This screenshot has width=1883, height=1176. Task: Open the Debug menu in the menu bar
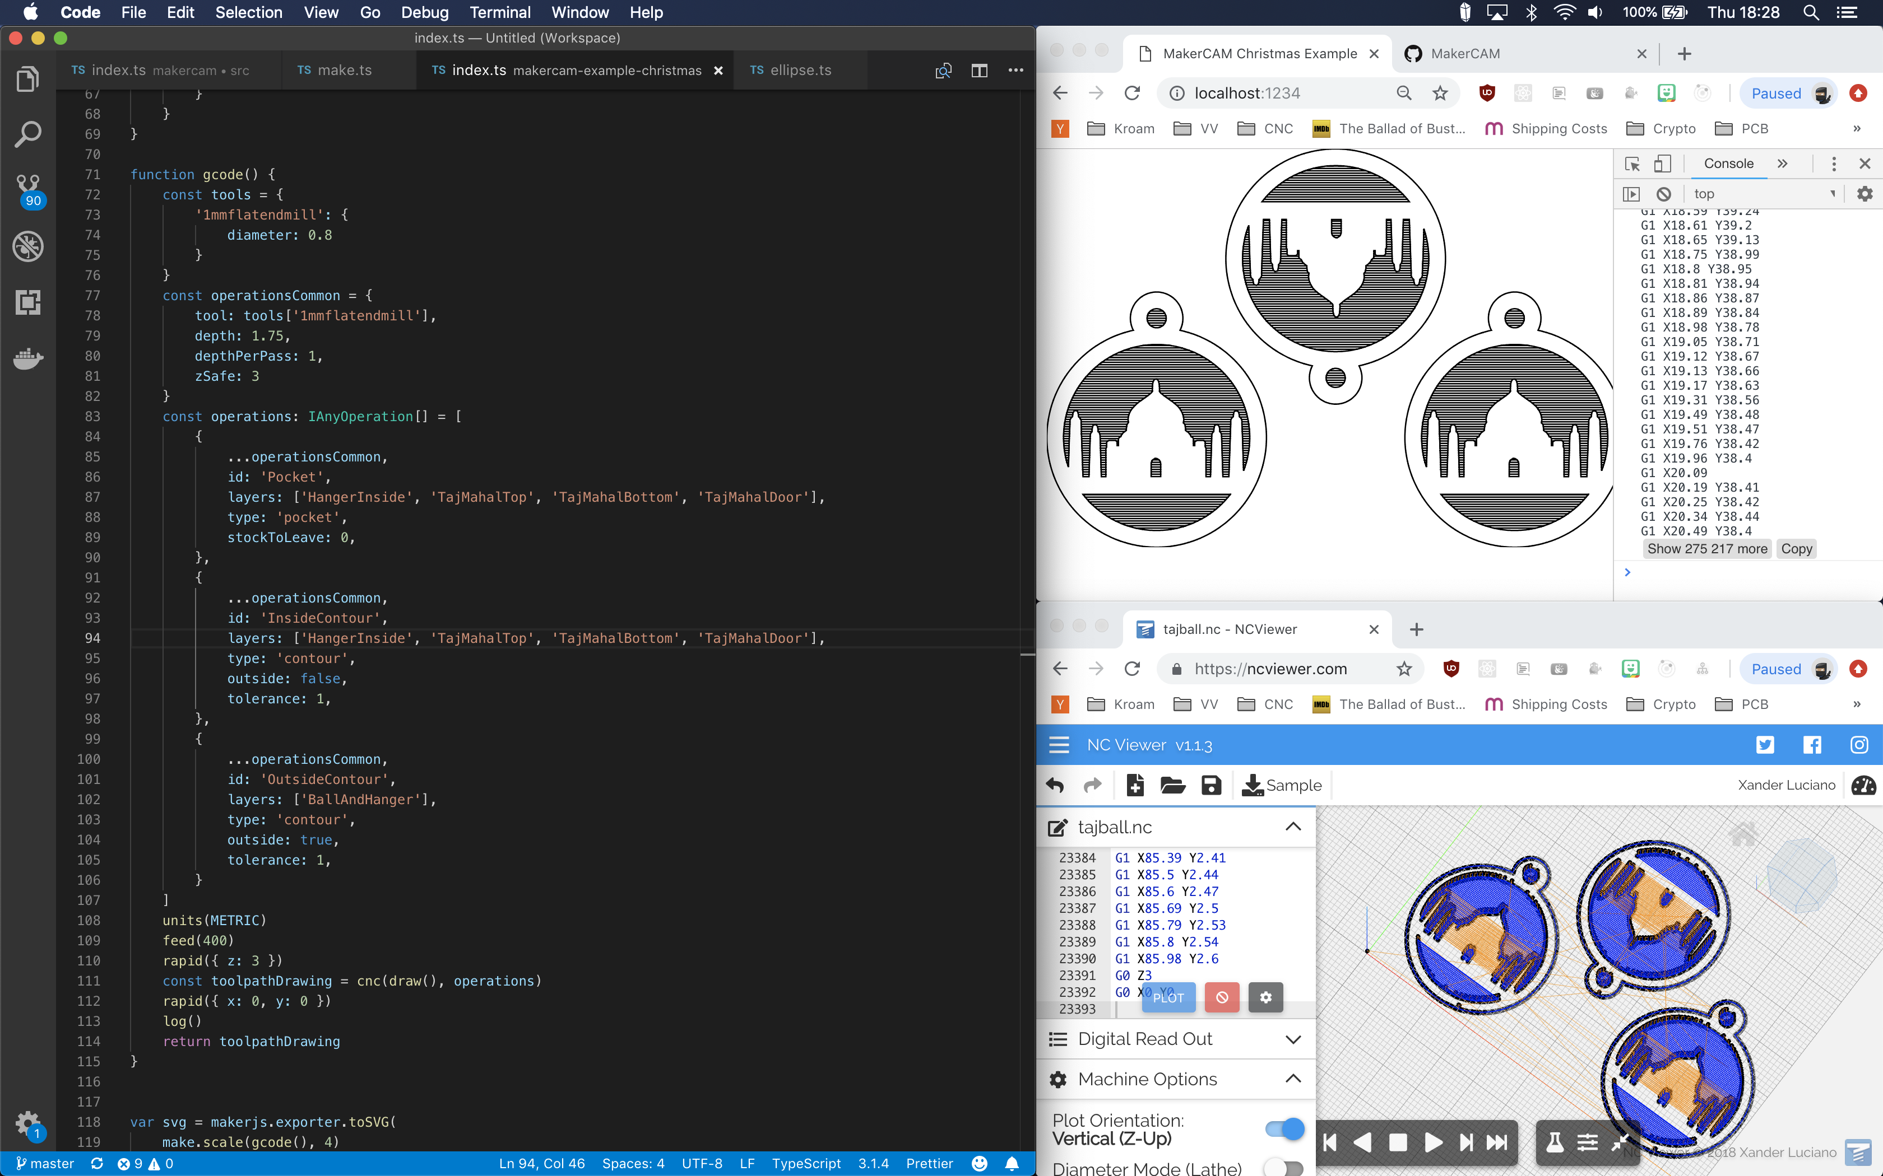[x=425, y=12]
